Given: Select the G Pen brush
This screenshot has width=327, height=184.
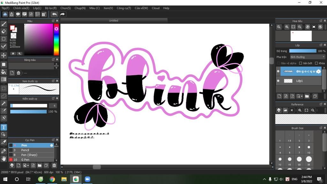Looking at the screenshot, I should [x=31, y=160].
